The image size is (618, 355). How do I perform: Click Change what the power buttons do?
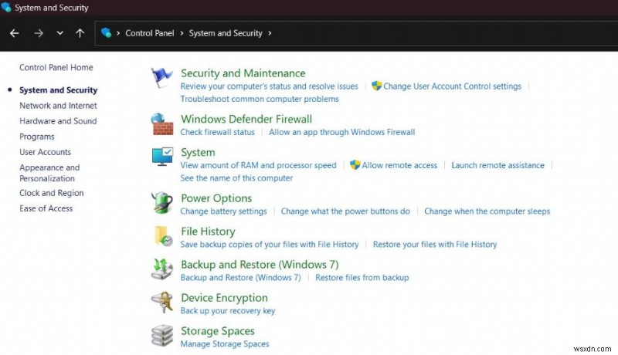click(x=345, y=211)
